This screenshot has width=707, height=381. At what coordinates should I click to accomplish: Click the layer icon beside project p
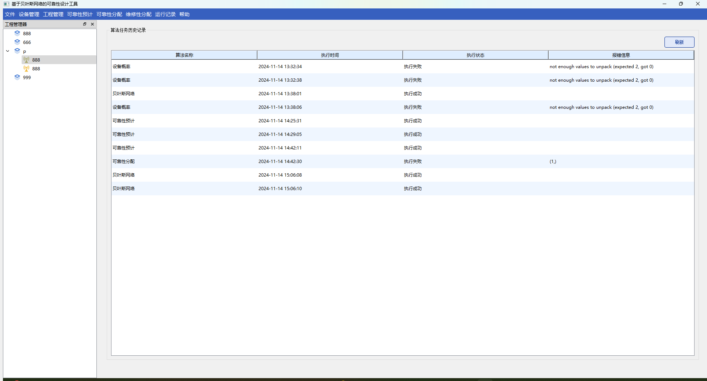pyautogui.click(x=17, y=51)
